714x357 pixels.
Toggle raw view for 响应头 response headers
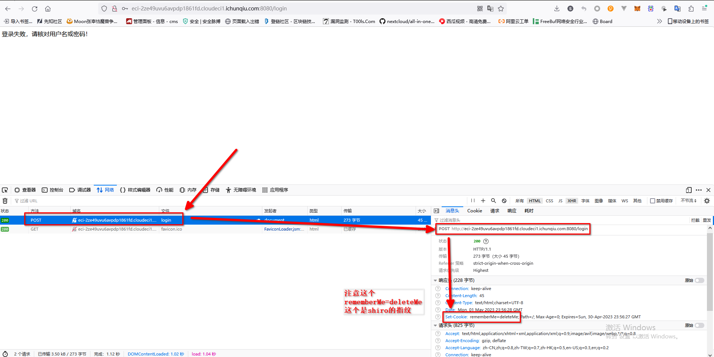coord(699,280)
